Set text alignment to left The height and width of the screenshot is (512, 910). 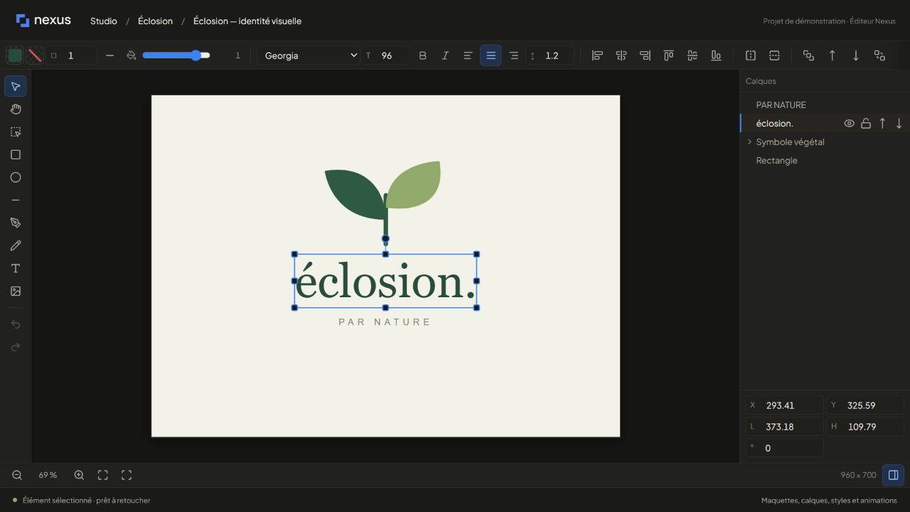[x=468, y=55]
